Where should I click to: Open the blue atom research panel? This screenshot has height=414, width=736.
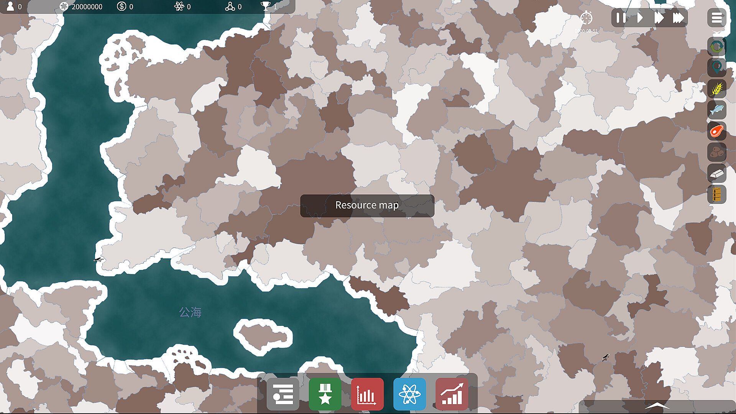pos(409,394)
